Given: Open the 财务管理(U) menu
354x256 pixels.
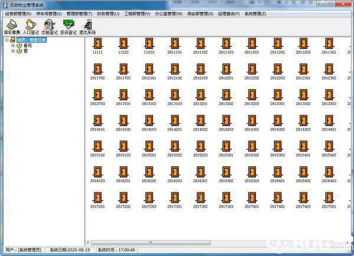Looking at the screenshot, I should (x=108, y=14).
